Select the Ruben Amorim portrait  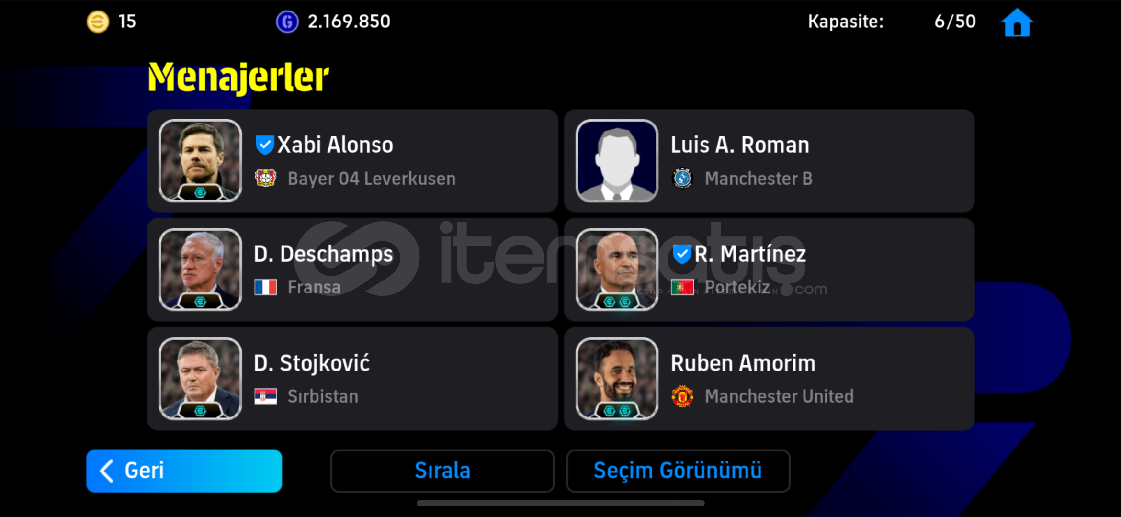(617, 379)
